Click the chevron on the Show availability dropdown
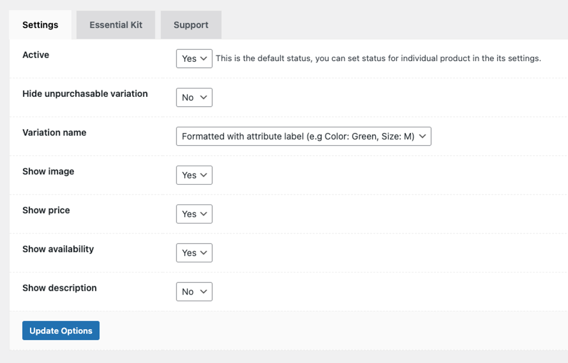 tap(204, 252)
